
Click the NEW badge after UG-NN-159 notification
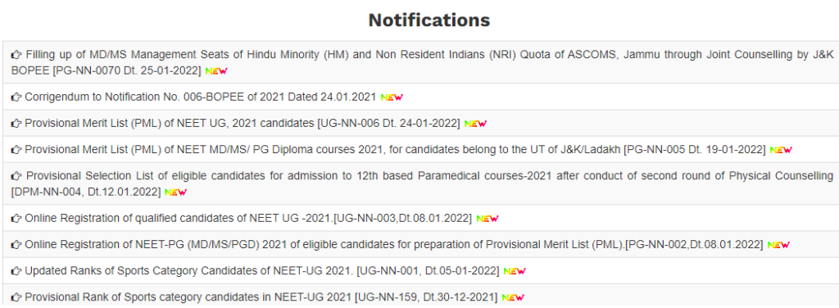(x=513, y=297)
